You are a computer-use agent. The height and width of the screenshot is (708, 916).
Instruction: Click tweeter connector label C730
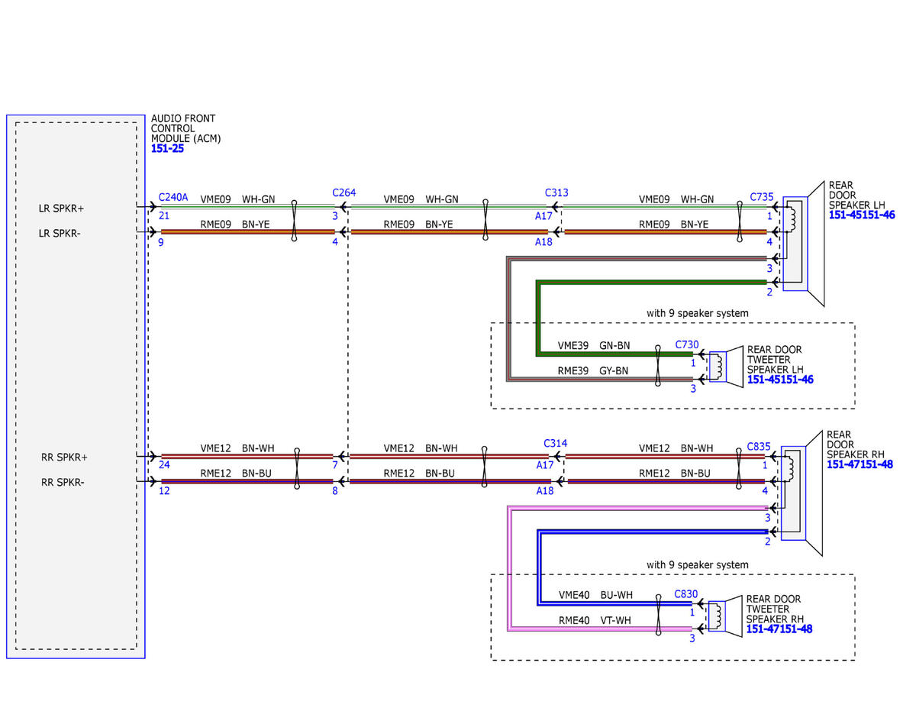coord(687,344)
